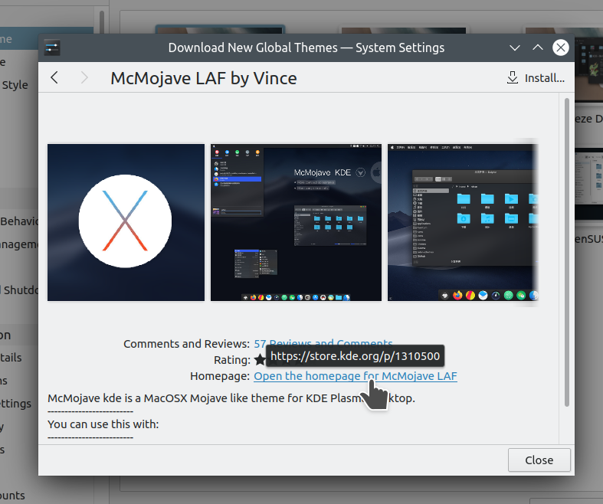Screen dimensions: 603x504
Task: Open the McMojave KDE desktop screenshot
Action: coord(296,222)
